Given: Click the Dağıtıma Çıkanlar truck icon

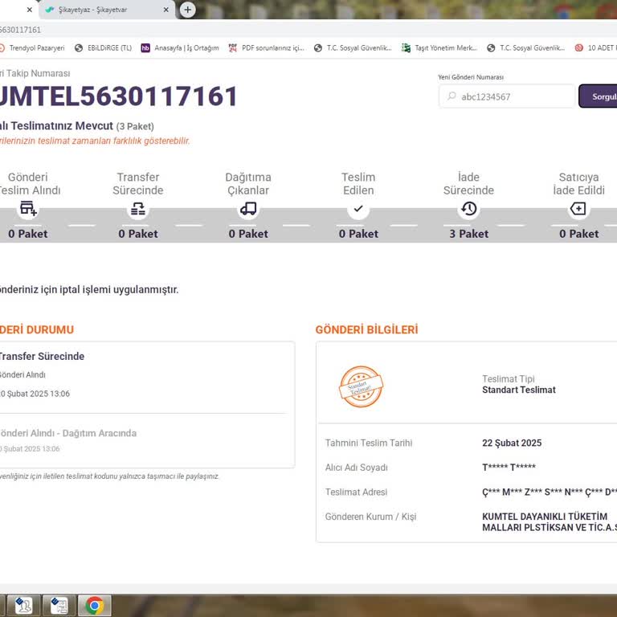Looking at the screenshot, I should [248, 209].
